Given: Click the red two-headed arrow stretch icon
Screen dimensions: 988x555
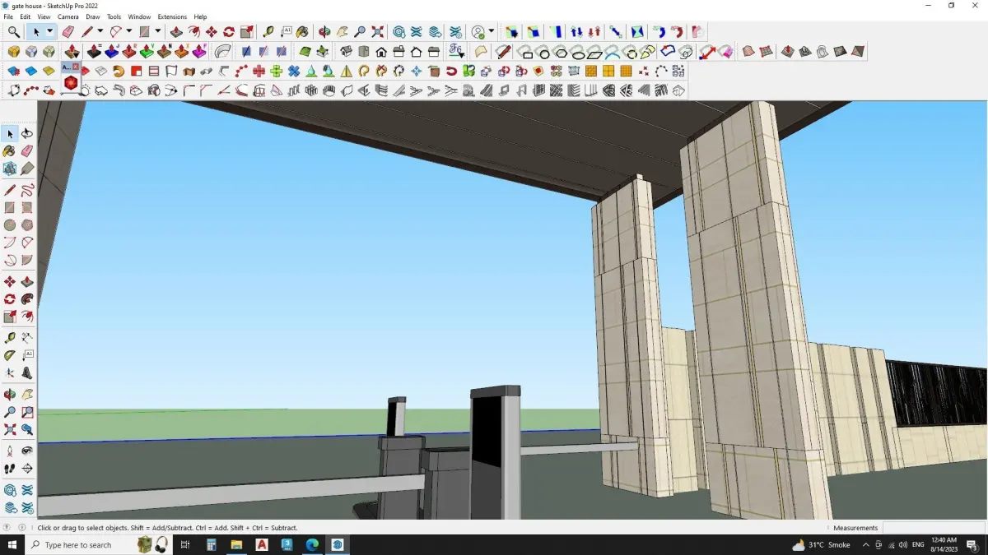Looking at the screenshot, I should coord(706,52).
